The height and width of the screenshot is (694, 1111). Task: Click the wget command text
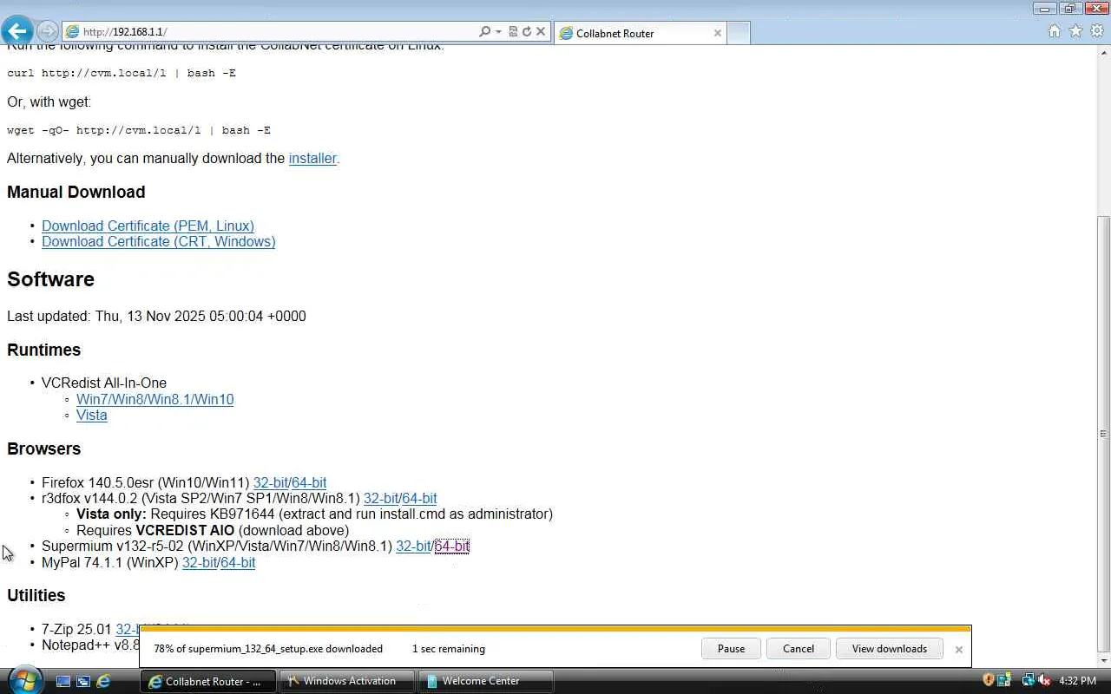click(x=139, y=130)
